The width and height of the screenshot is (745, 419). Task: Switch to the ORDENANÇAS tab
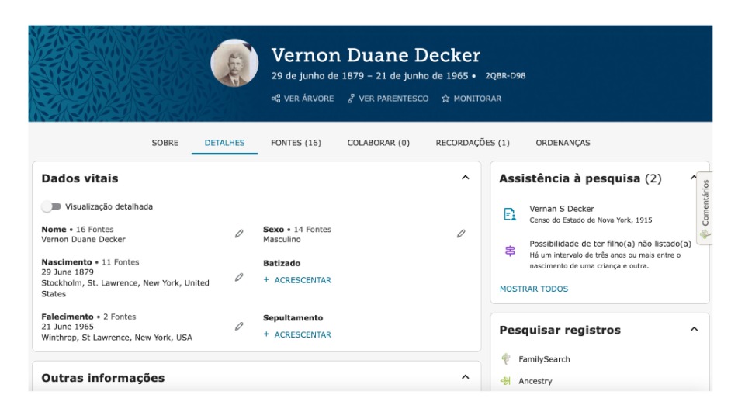tap(563, 143)
